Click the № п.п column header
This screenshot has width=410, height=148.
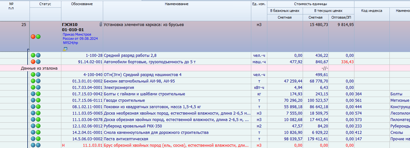pyautogui.click(x=12, y=5)
